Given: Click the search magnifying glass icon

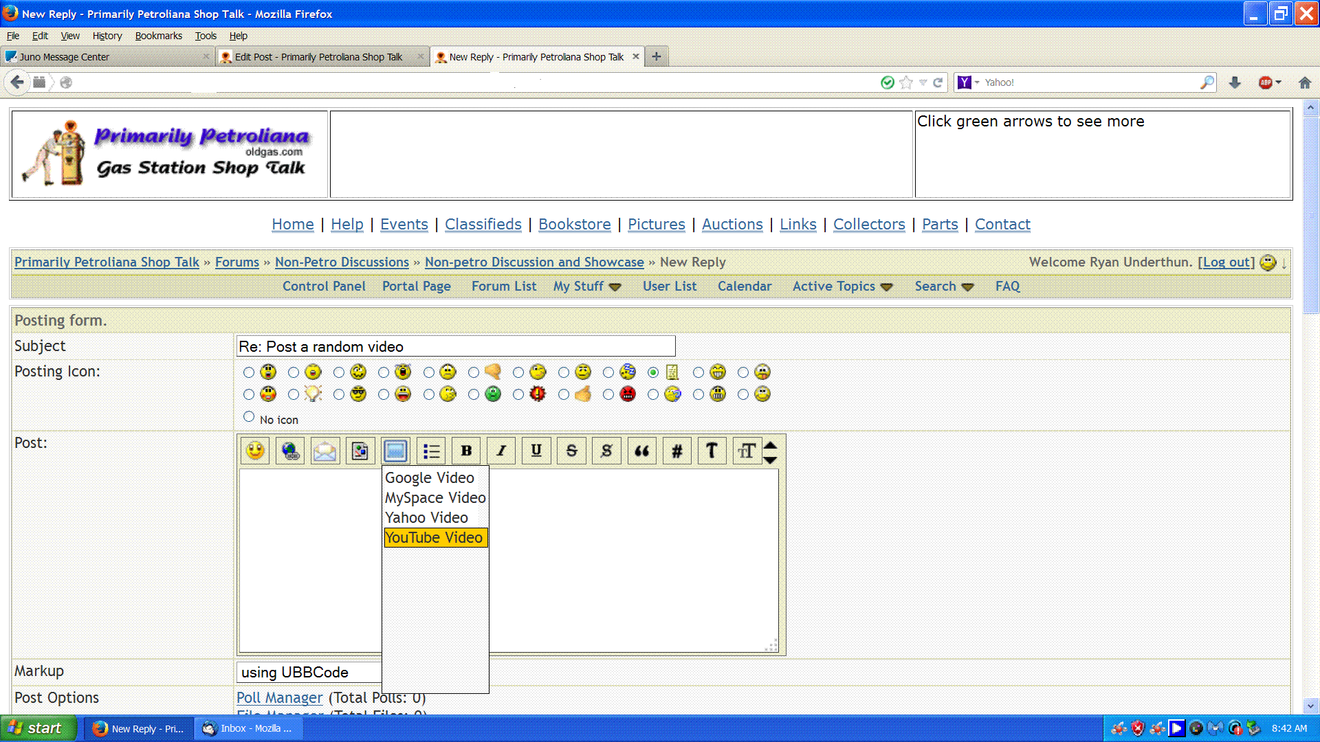Looking at the screenshot, I should tap(1207, 82).
